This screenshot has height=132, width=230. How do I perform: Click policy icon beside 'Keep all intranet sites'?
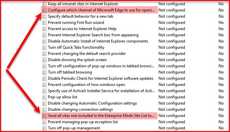coord(44,4)
